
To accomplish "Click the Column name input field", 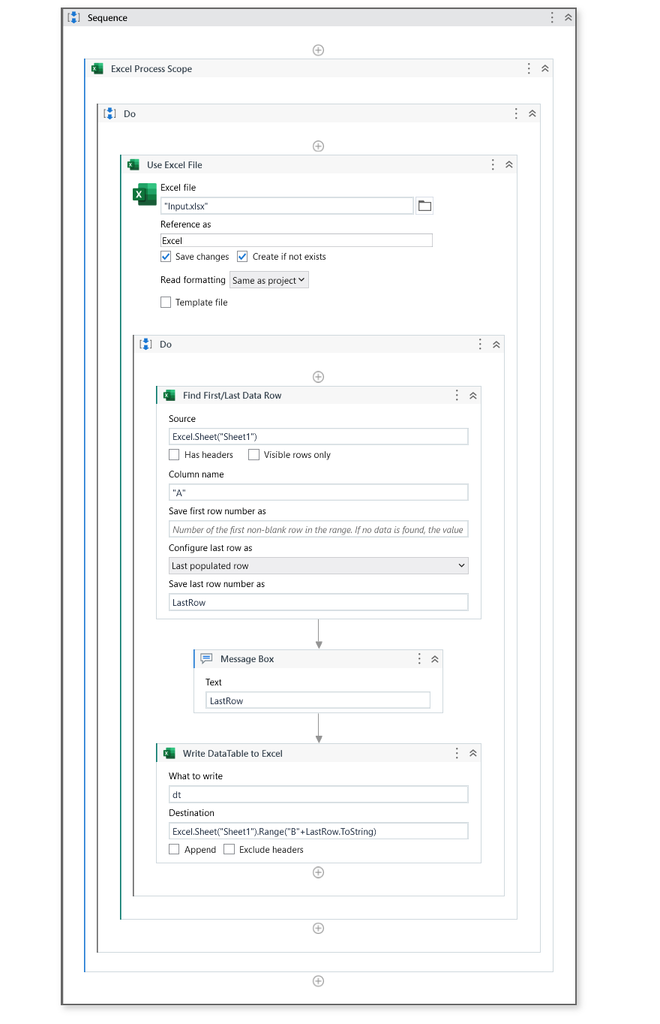I will coord(319,492).
